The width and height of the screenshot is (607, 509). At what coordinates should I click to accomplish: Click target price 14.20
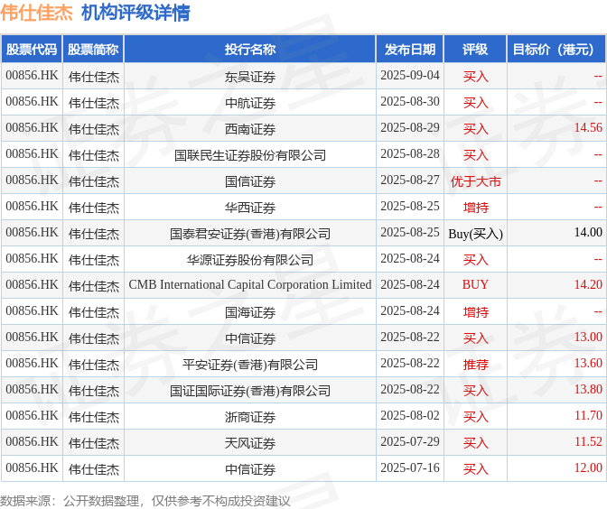pos(588,284)
